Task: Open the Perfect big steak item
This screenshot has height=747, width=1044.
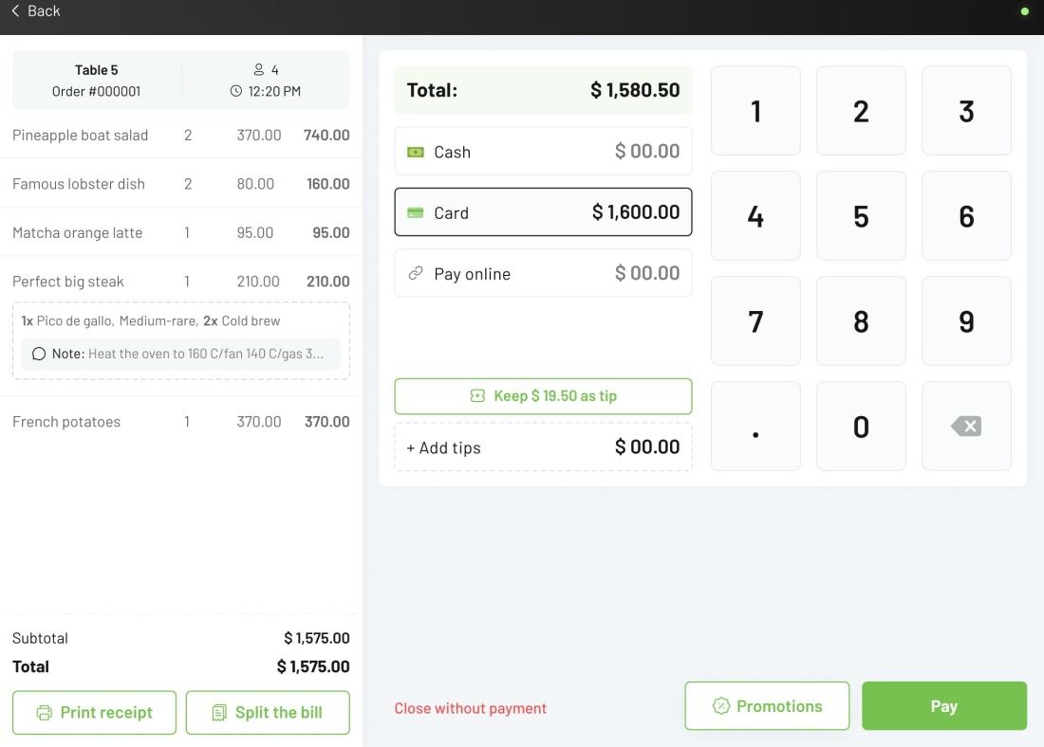Action: pos(181,282)
